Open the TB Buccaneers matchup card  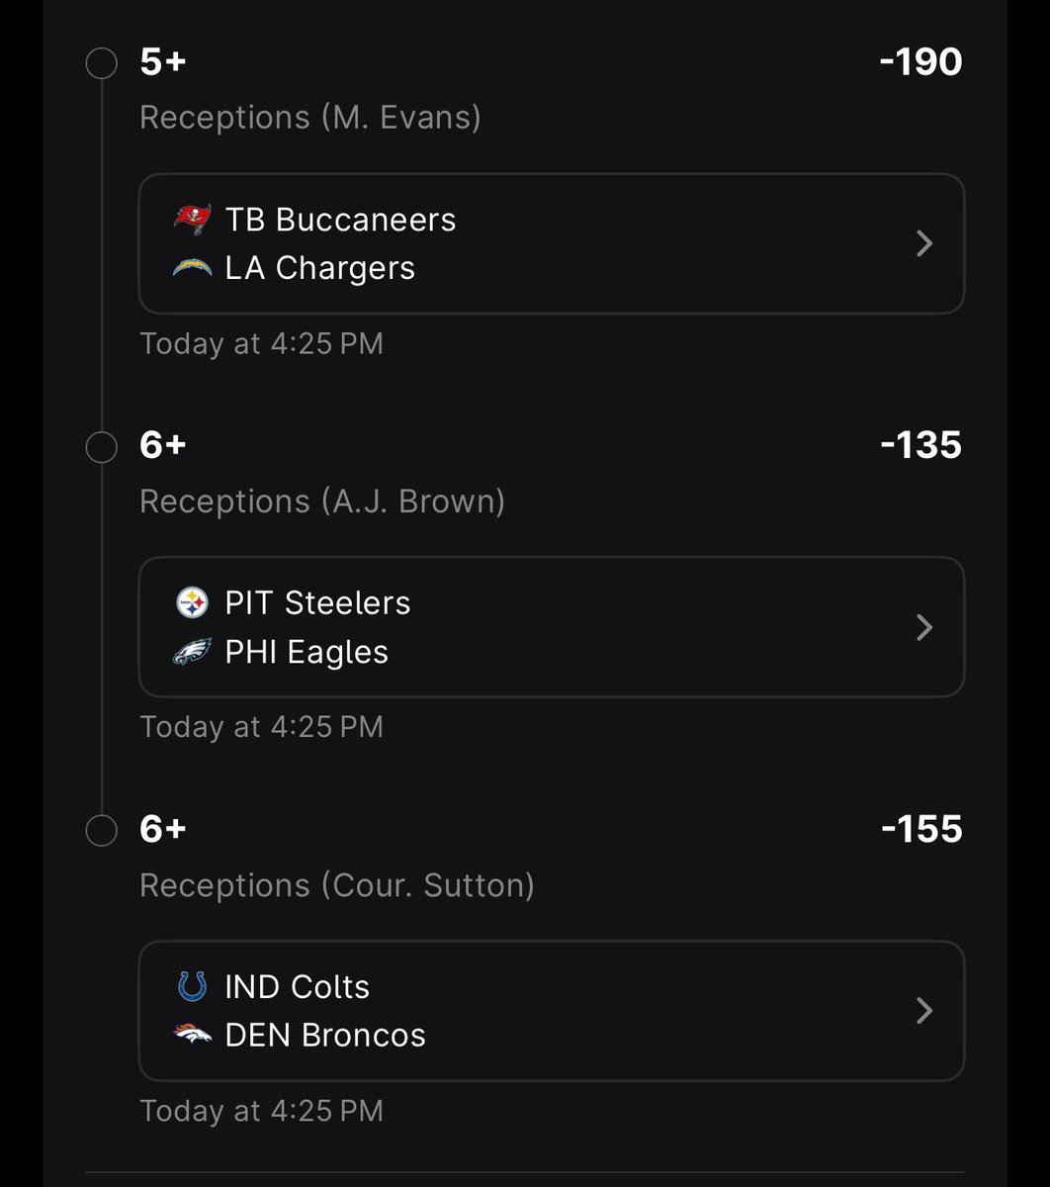(x=552, y=243)
